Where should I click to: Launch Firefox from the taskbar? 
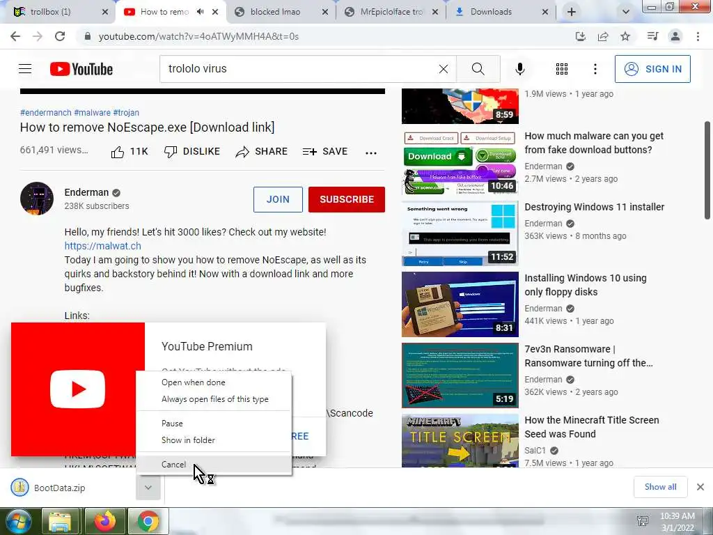(105, 521)
